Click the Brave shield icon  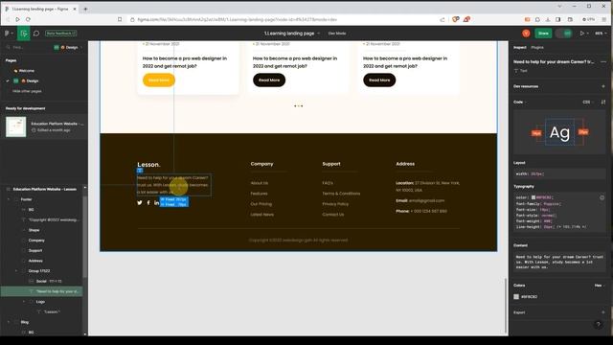[x=456, y=19]
